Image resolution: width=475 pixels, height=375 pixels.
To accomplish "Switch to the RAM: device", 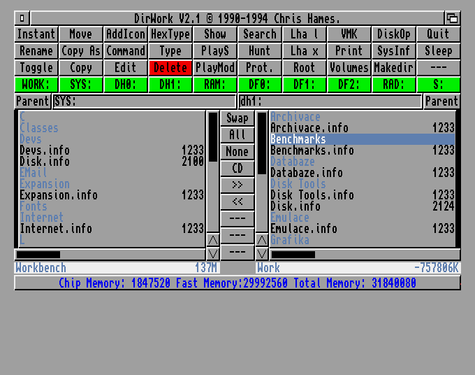I will click(x=214, y=85).
